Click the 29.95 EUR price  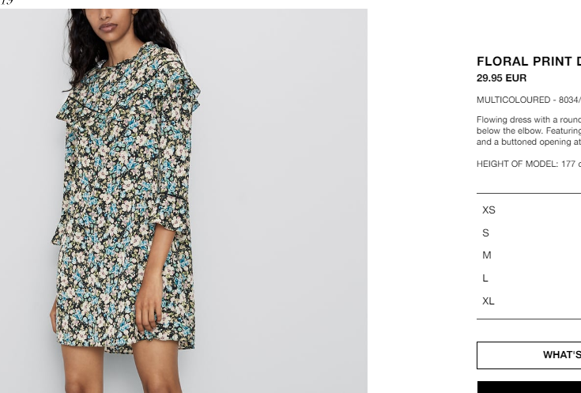(x=501, y=78)
